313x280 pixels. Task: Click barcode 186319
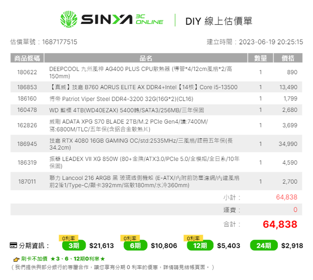27,162
